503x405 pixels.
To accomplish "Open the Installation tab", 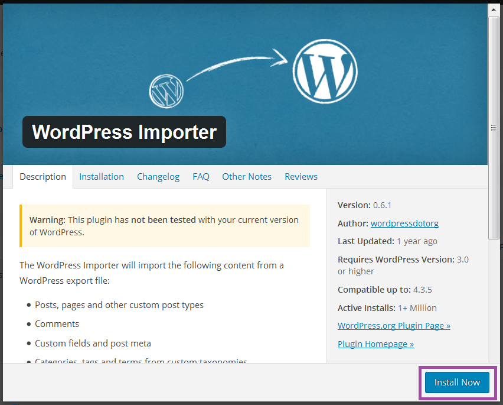I will pos(102,177).
